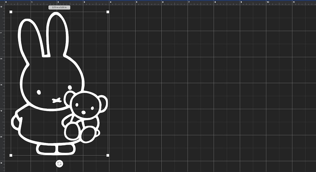
Task: Click the 3.71 in x 5.51 in size label
Action: coord(59,8)
